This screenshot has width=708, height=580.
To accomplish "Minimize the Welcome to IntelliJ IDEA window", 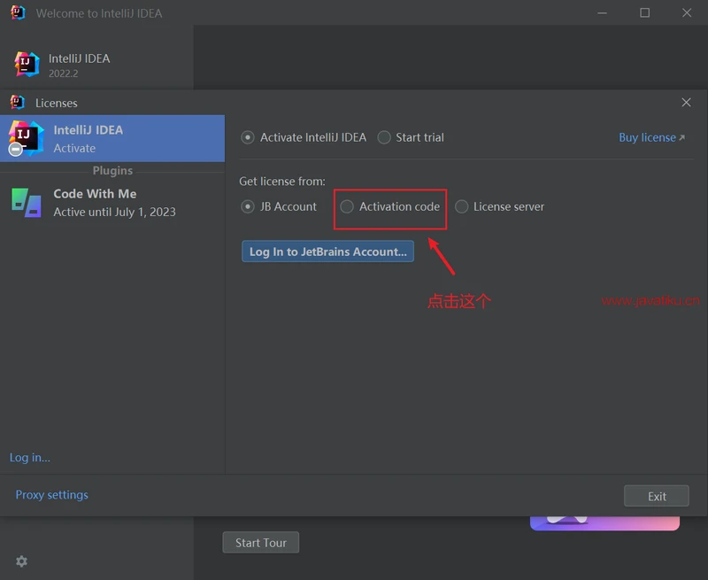I will (x=602, y=13).
